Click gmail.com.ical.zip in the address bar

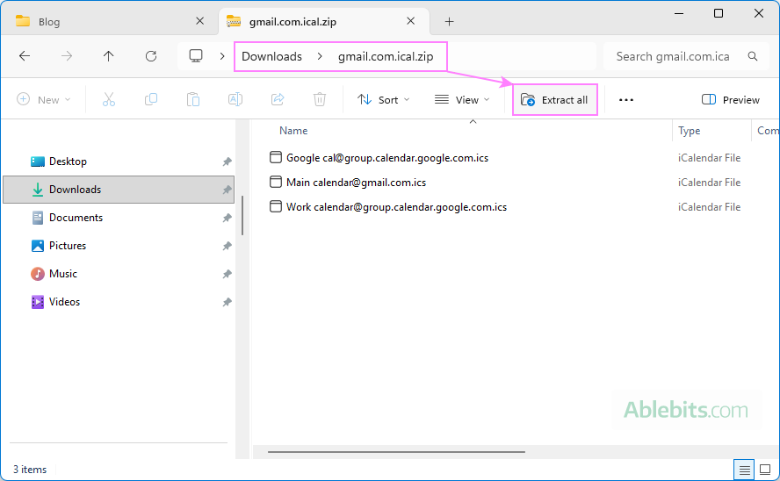coord(386,57)
